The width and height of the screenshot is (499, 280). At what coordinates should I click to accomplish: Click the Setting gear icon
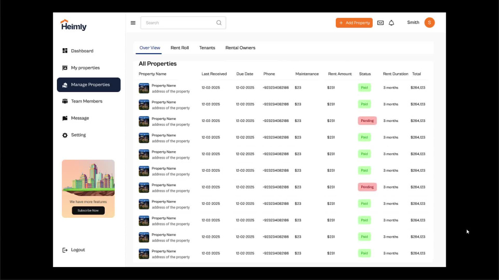click(x=65, y=135)
